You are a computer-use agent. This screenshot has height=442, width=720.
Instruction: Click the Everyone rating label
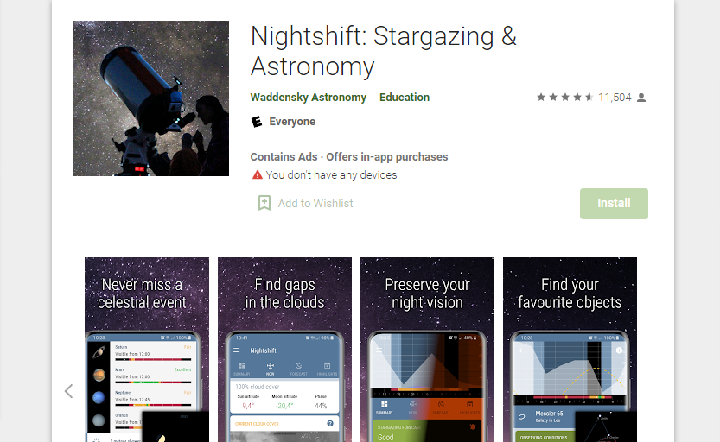[x=292, y=122]
